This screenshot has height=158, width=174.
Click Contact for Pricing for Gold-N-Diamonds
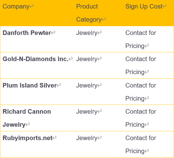click(141, 66)
